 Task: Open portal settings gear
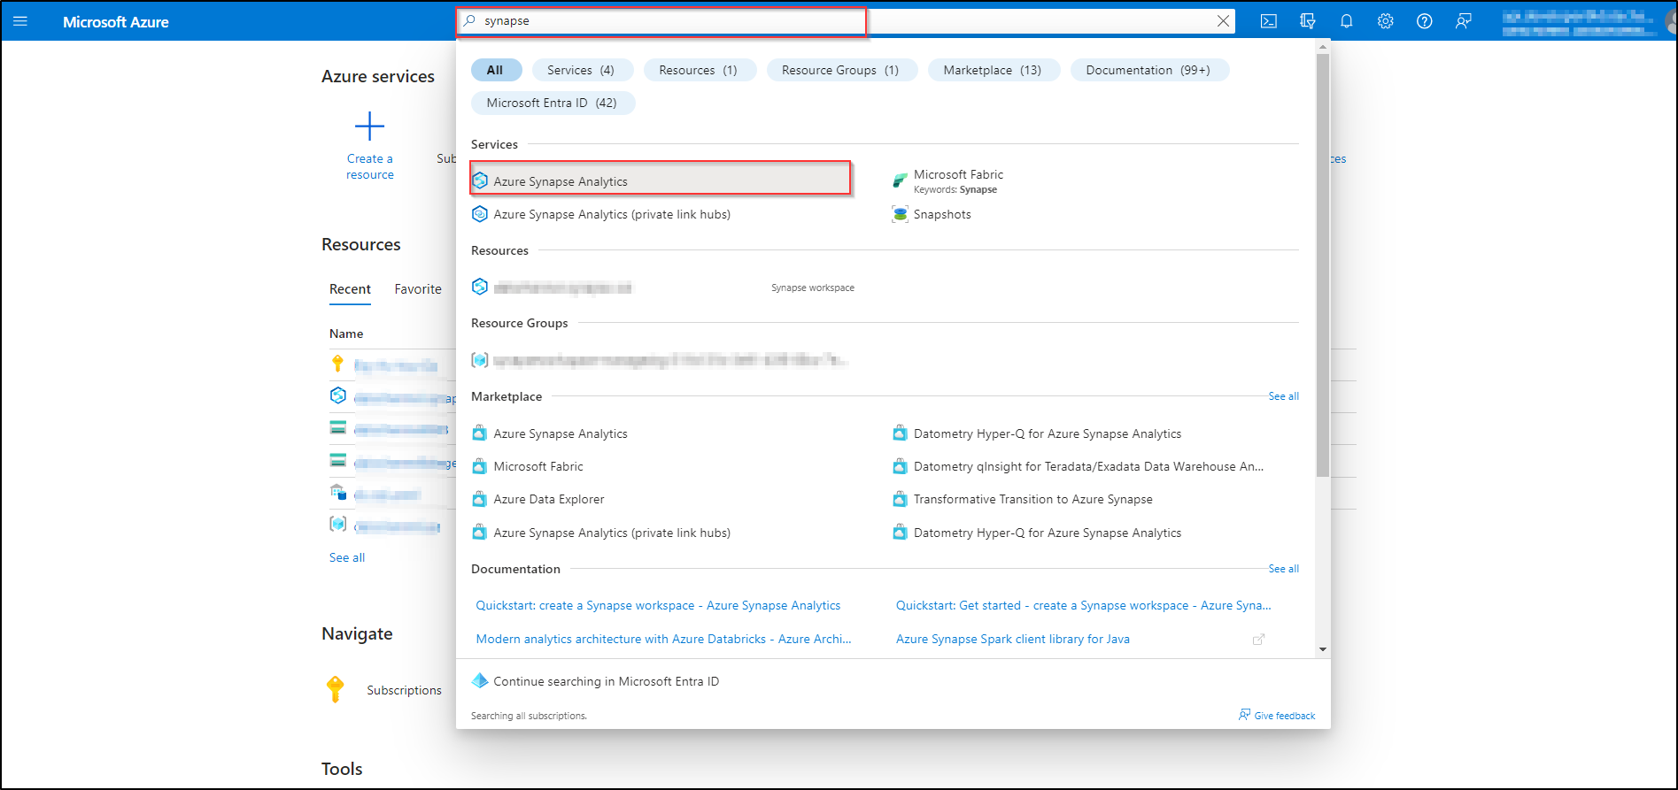[1386, 21]
